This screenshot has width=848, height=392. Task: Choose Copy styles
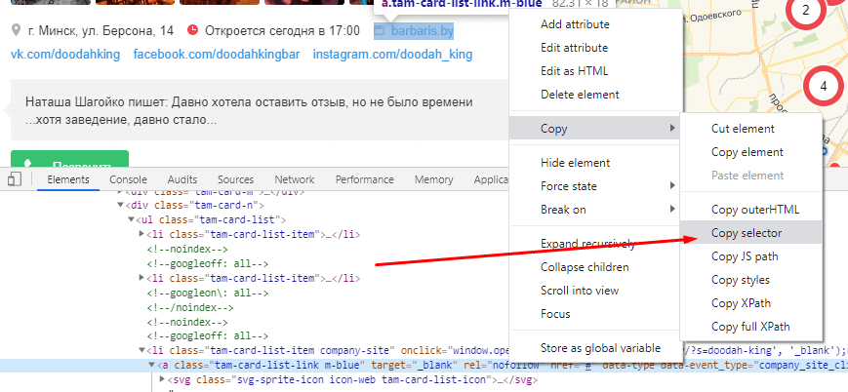click(750, 280)
